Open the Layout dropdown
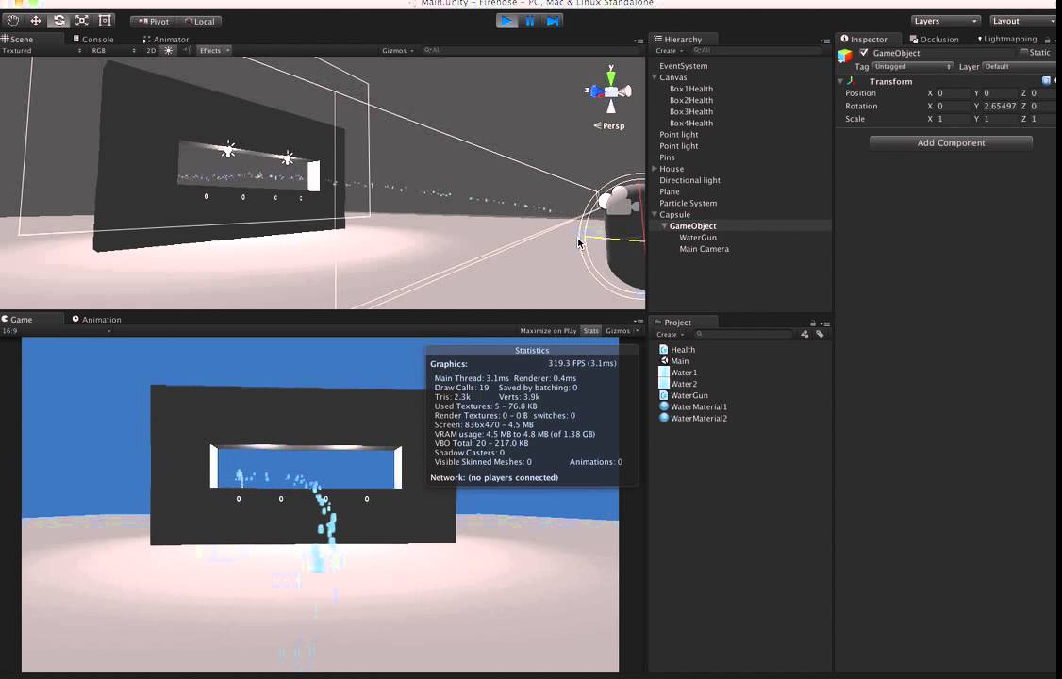Screen dimensions: 1062x679 tap(1023, 21)
